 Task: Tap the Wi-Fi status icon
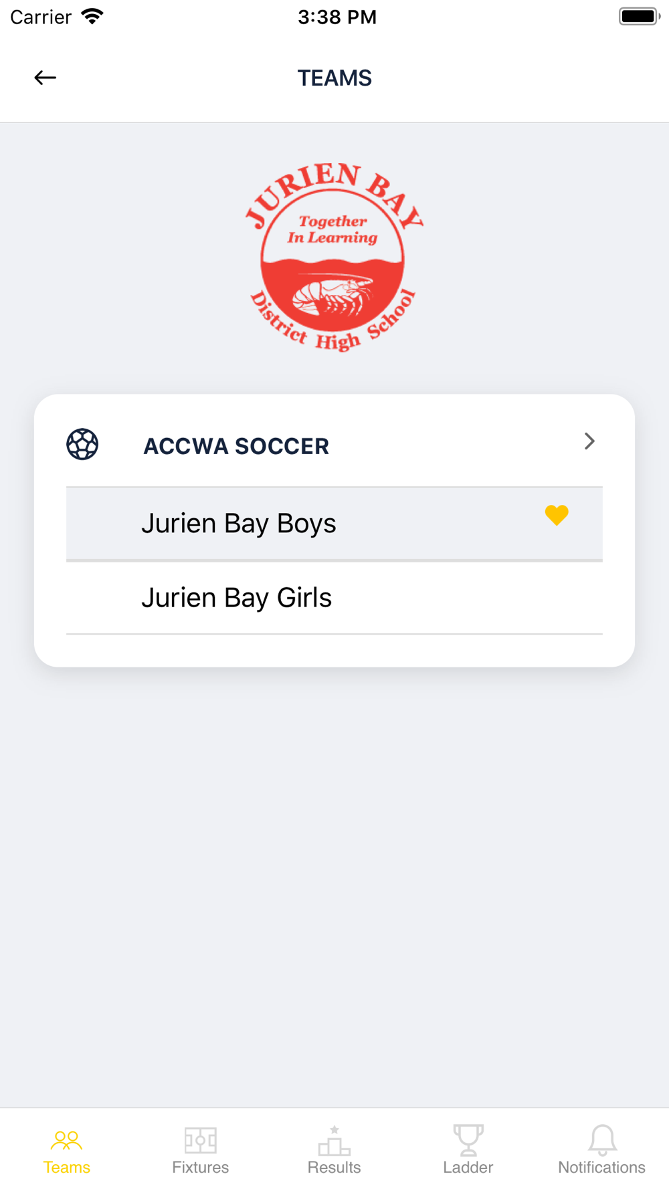point(92,17)
